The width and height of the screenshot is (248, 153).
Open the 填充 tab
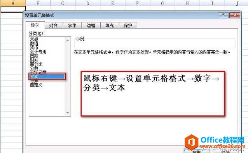(x=110, y=25)
